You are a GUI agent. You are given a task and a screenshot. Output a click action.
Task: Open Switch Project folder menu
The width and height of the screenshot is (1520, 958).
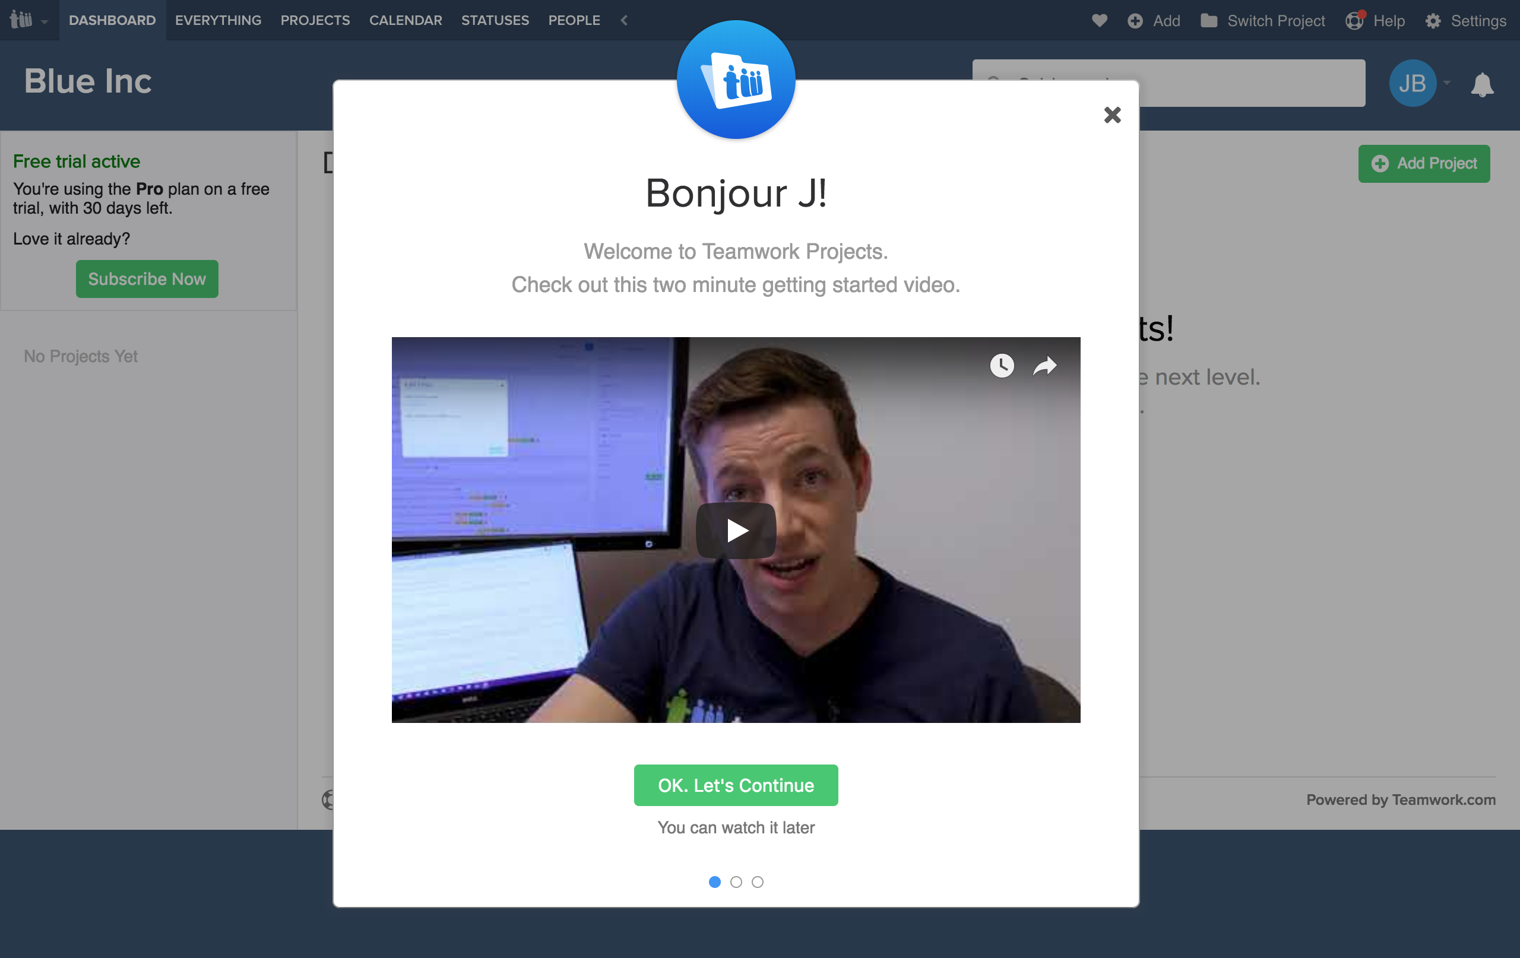(1262, 21)
